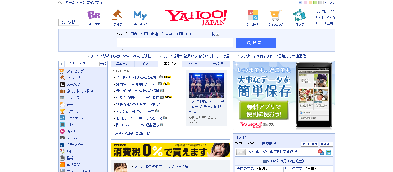Switch to the その他 topics tab
Viewport: 393px width, 172px height.
(x=218, y=64)
